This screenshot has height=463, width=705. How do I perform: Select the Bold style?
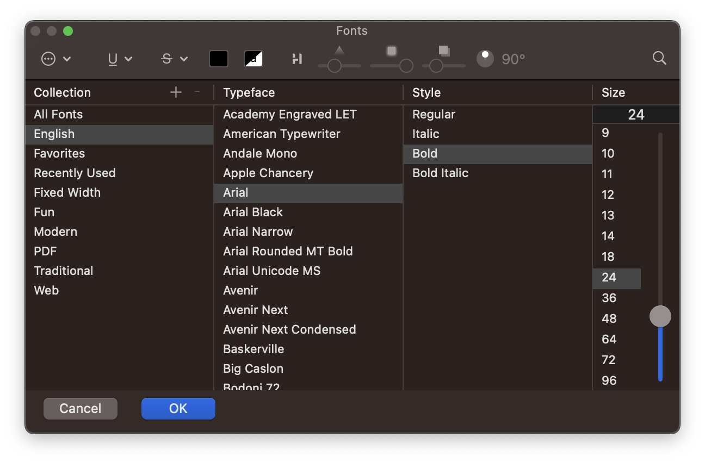[x=424, y=153]
